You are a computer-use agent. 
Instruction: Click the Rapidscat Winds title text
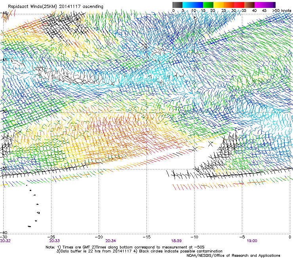click(x=55, y=6)
